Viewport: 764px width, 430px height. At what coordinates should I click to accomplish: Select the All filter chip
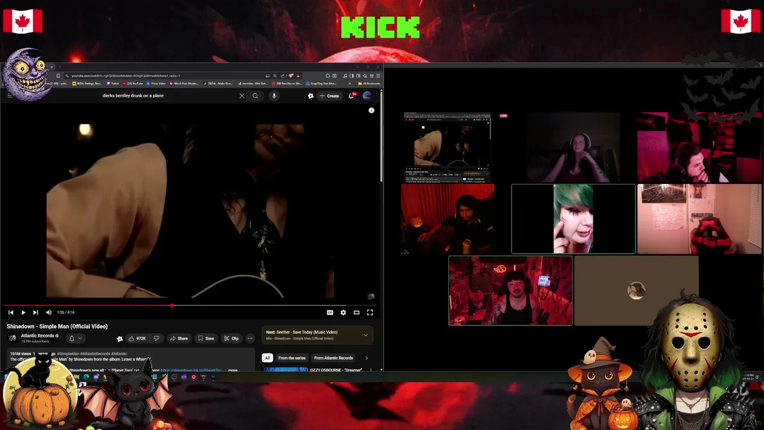(x=267, y=358)
